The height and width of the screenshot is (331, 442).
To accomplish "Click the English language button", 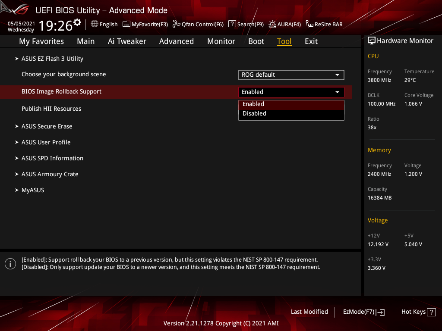I will [x=108, y=24].
